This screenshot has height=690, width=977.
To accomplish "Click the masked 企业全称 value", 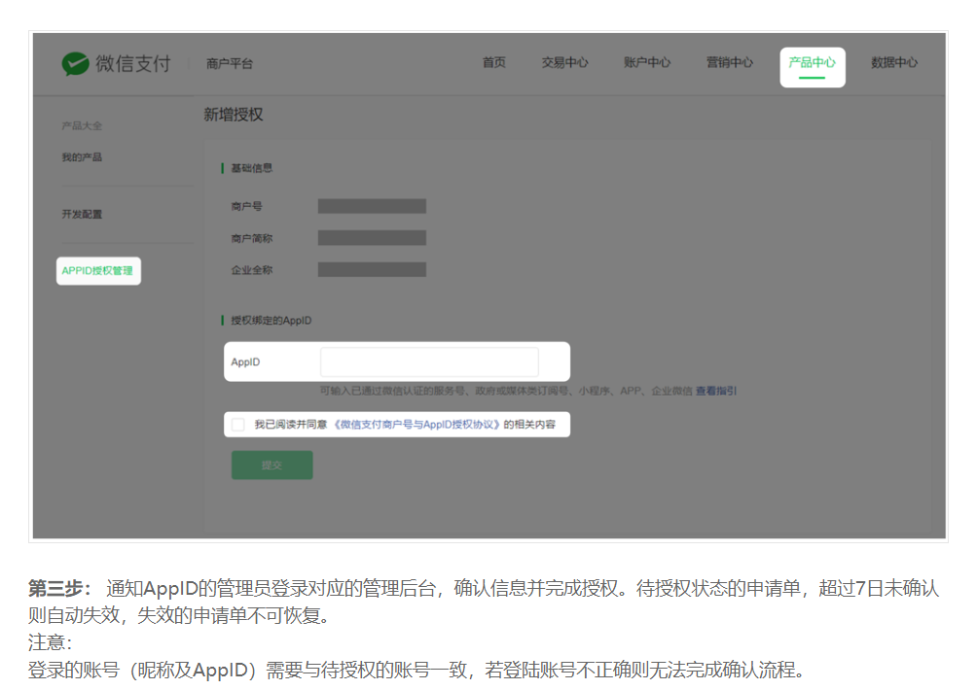I will pos(372,269).
